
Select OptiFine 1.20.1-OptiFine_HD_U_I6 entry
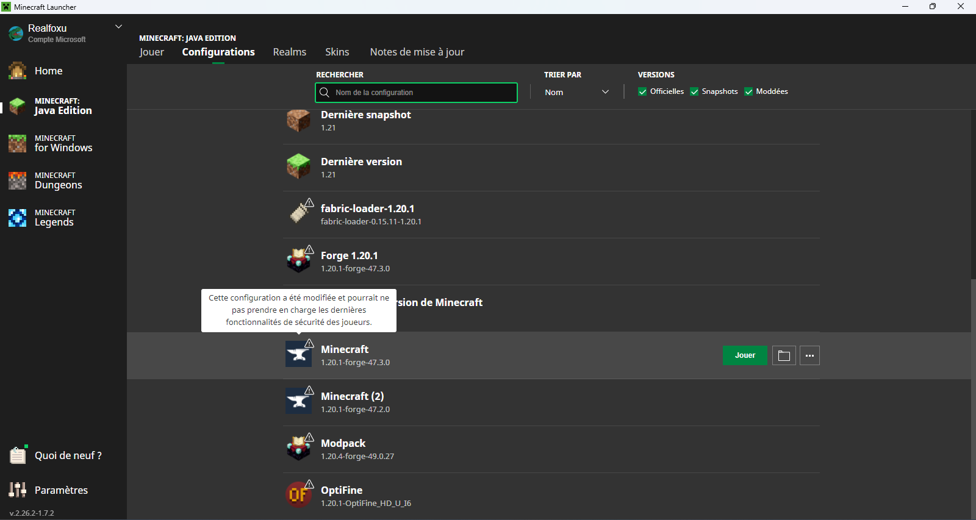tap(551, 496)
